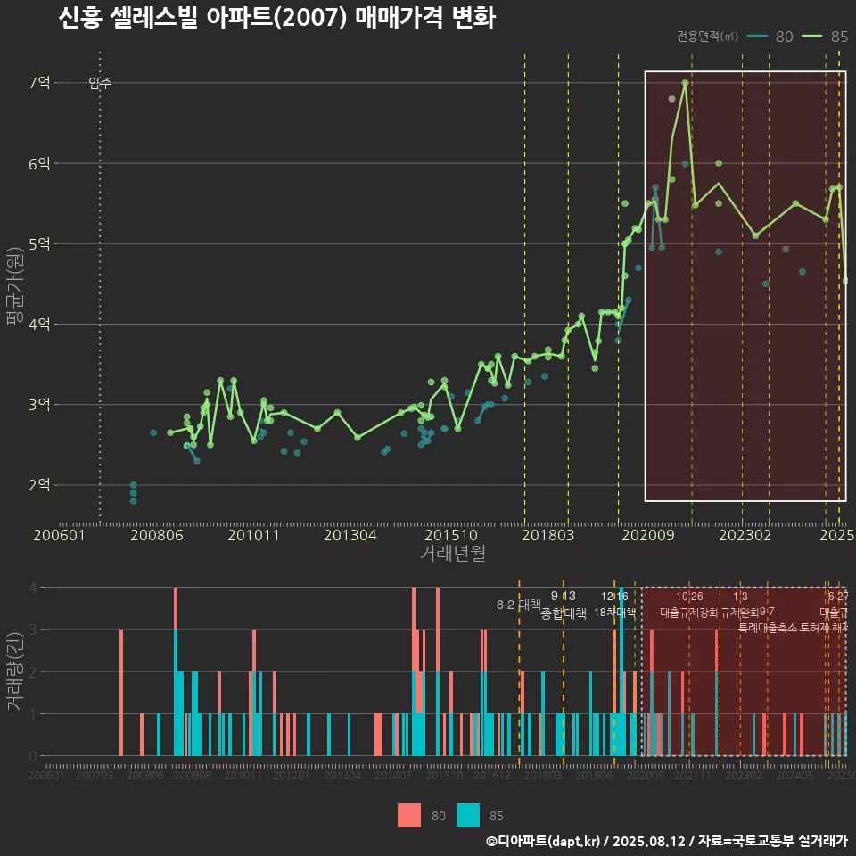Click the 6억 y-axis label

coord(39,163)
